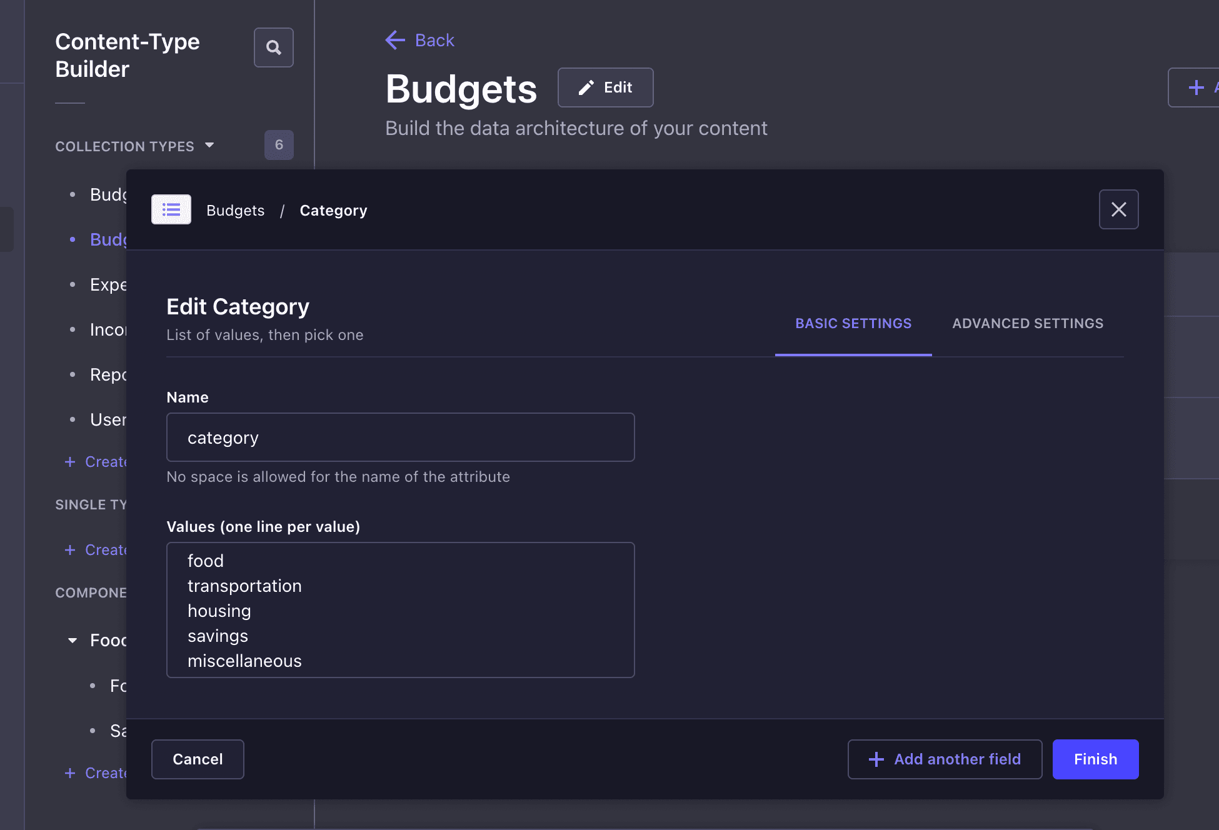Open the Fo… component under Food
This screenshot has width=1219, height=830.
point(118,686)
